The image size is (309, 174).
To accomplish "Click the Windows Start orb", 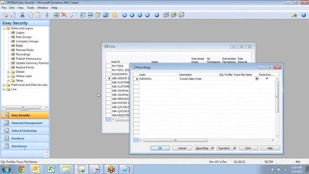I will pos(6,170).
